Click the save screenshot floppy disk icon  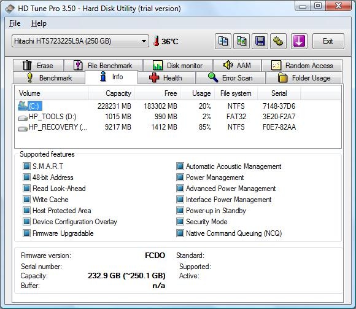(260, 41)
